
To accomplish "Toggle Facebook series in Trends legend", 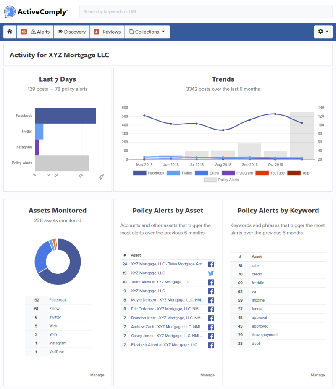I will pyautogui.click(x=148, y=173).
